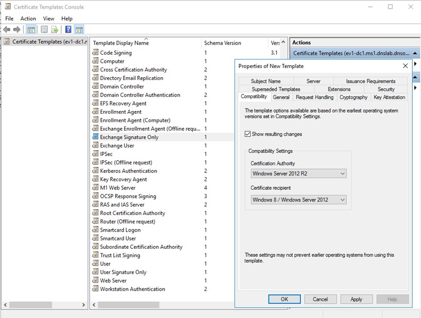Click the Web Server template icon
Viewport: 421px width, 318px height.
(x=95, y=280)
